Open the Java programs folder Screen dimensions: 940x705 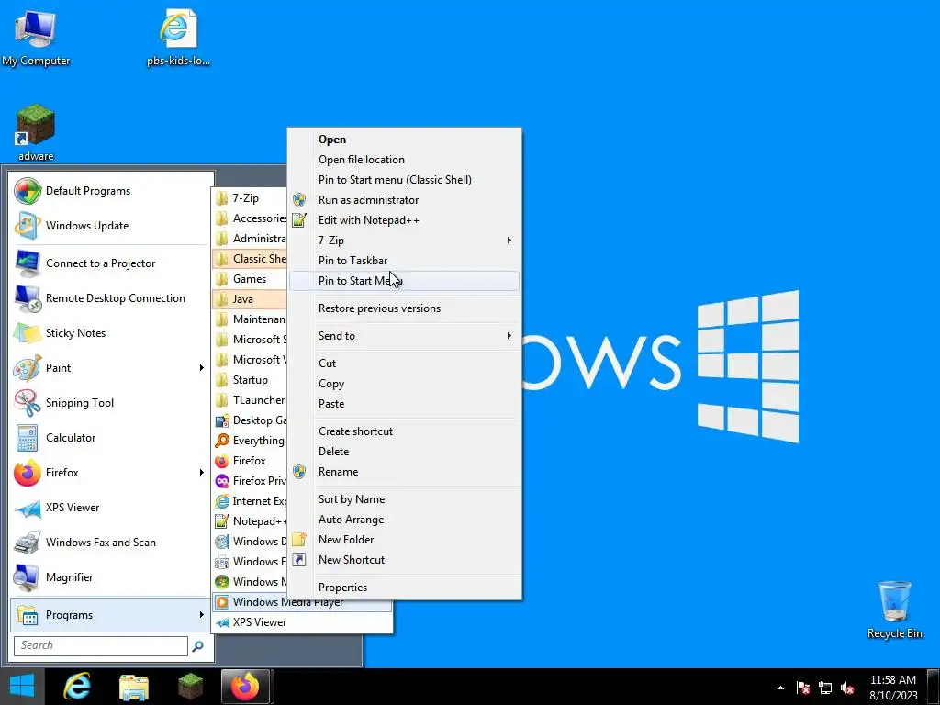(250, 298)
